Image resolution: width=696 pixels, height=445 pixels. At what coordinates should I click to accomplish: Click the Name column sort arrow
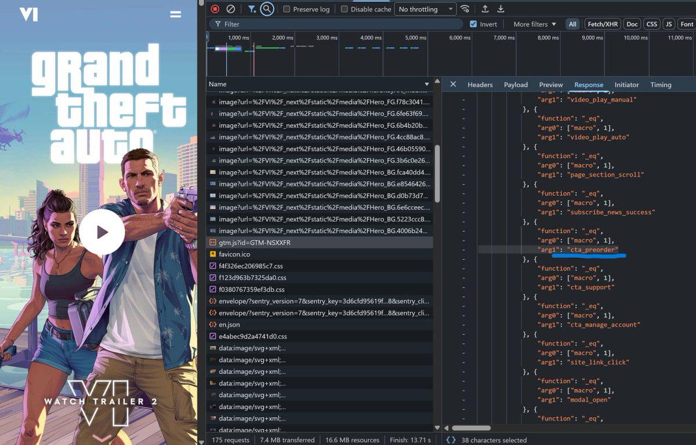pyautogui.click(x=427, y=85)
